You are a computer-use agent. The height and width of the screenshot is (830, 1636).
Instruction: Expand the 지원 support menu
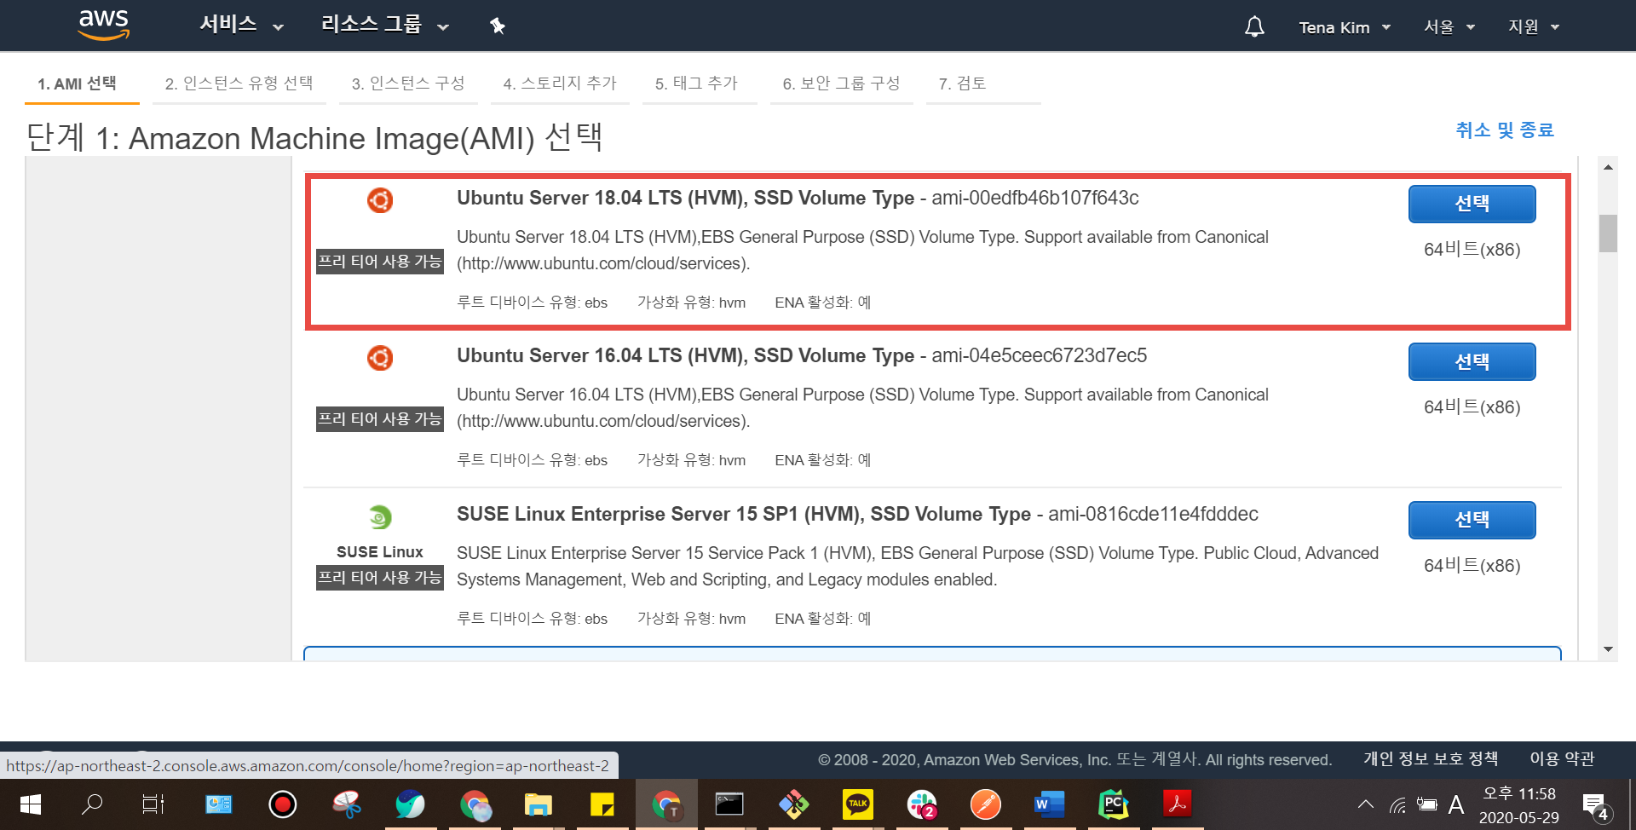[x=1534, y=27]
